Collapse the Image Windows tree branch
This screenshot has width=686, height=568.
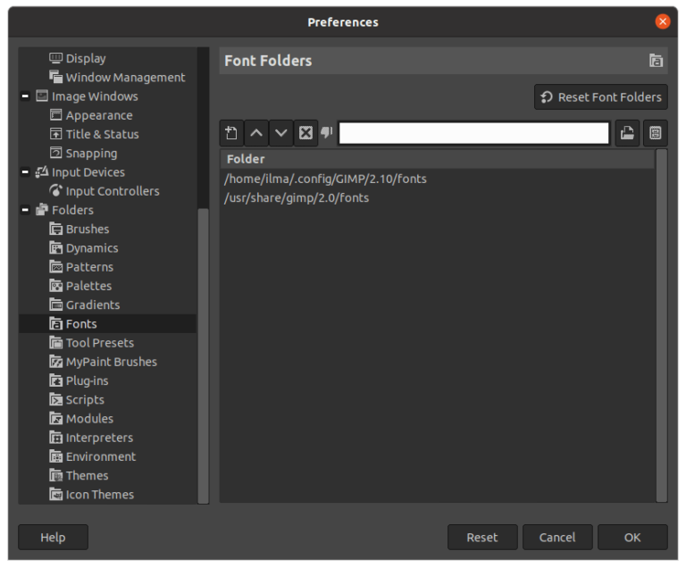click(25, 96)
